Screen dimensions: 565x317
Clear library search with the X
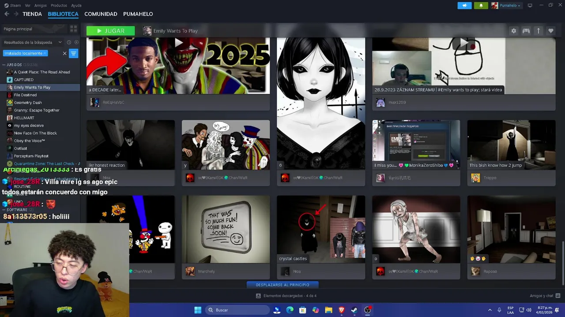point(64,53)
